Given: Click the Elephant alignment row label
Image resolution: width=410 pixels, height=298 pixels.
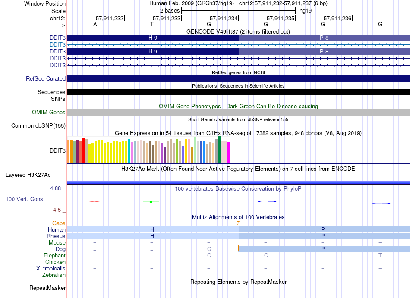Looking at the screenshot, I should (x=55, y=255).
